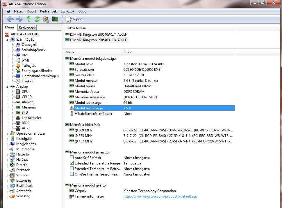Open the BIOS chip icon

pyautogui.click(x=18, y=123)
